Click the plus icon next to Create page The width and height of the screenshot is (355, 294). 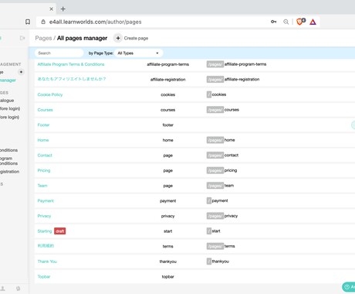point(118,38)
